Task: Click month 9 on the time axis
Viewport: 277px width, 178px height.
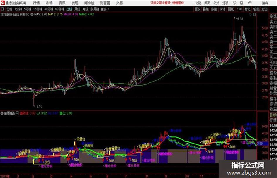Action: pyautogui.click(x=166, y=176)
